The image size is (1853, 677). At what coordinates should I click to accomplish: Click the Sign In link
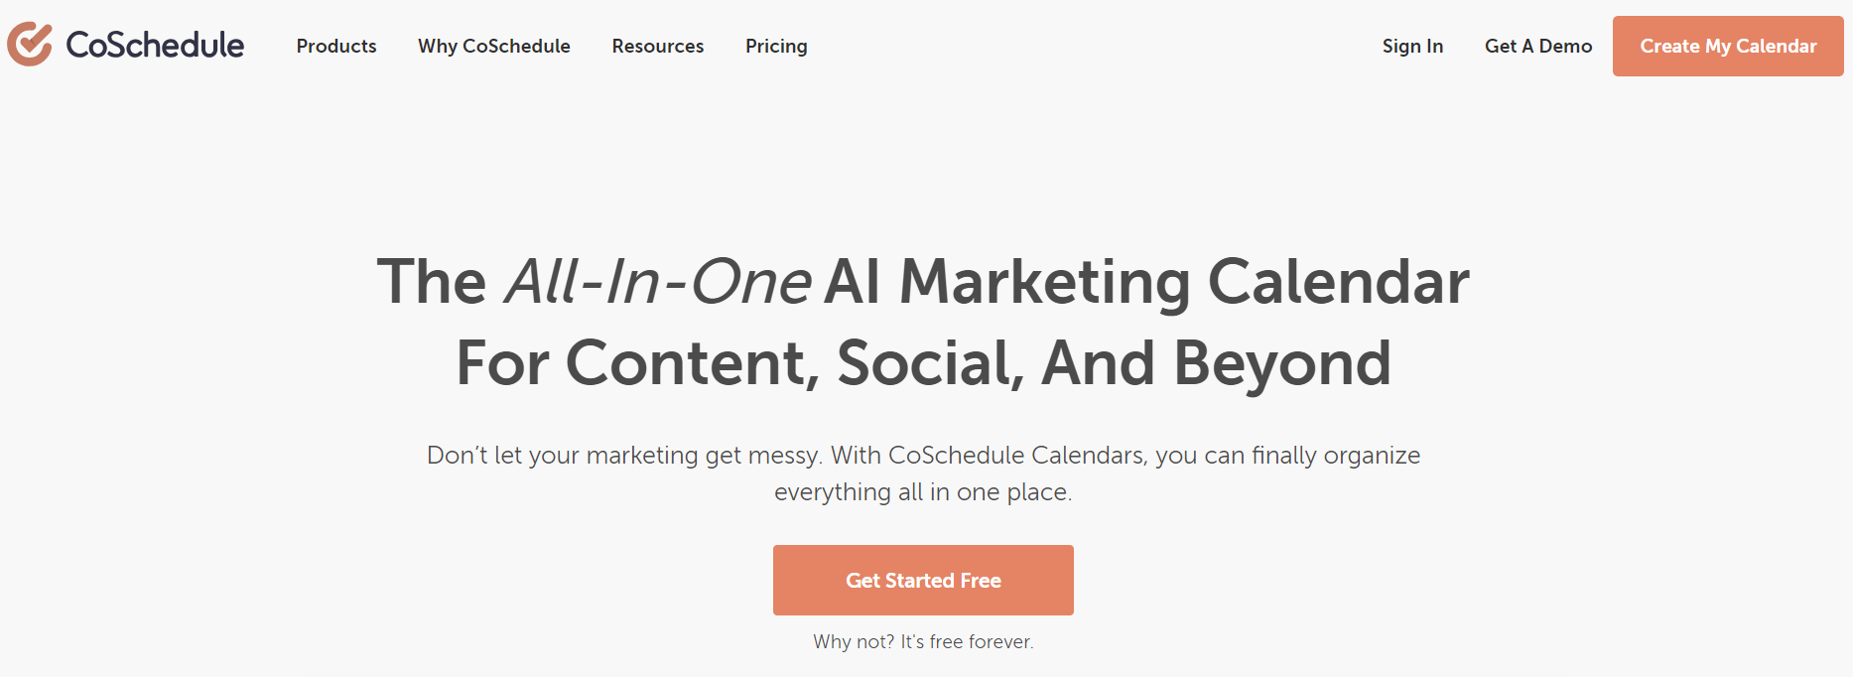[x=1412, y=46]
